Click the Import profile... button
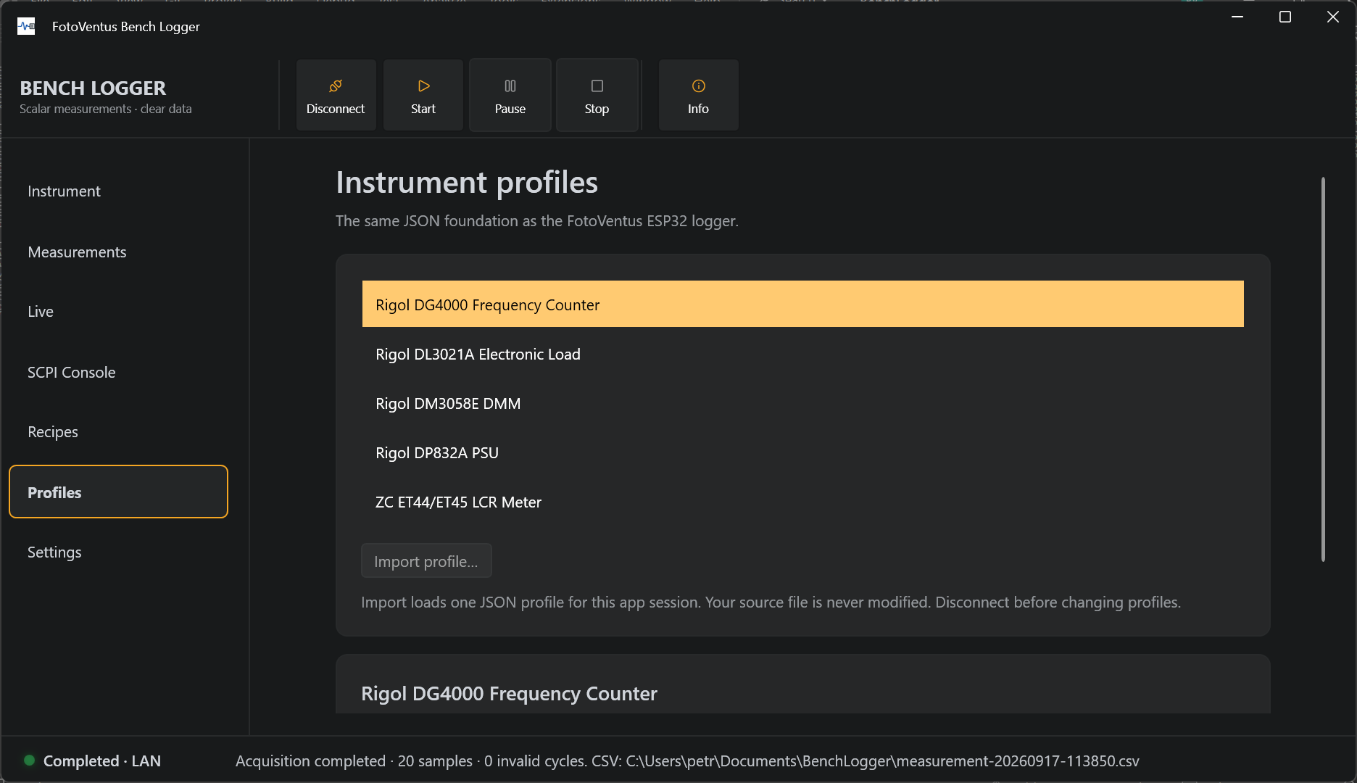This screenshot has height=783, width=1357. pos(426,561)
